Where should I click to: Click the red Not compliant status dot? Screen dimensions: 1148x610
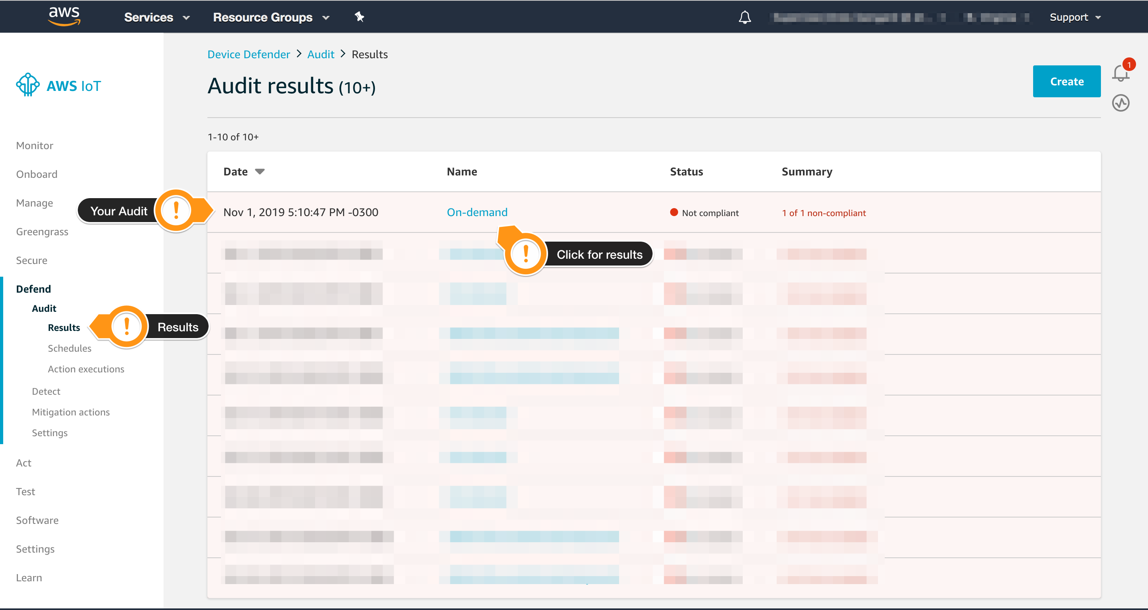(674, 213)
